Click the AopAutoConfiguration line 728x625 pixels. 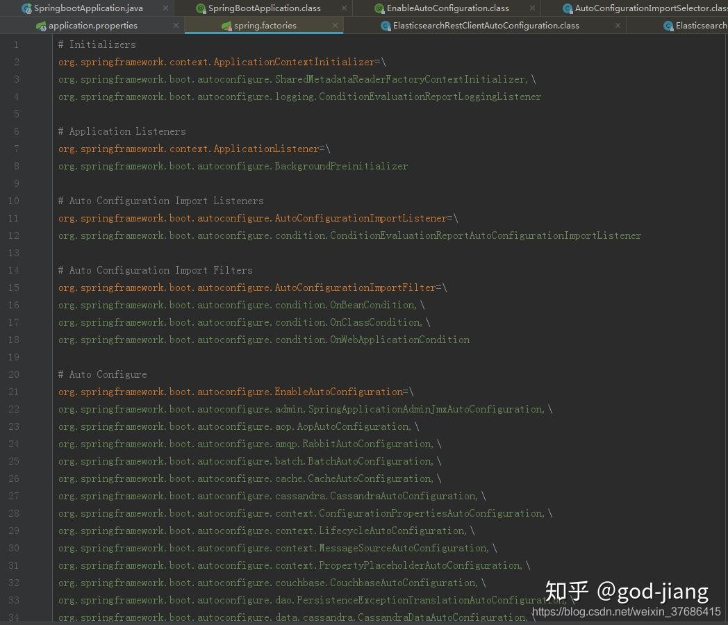[x=239, y=426]
